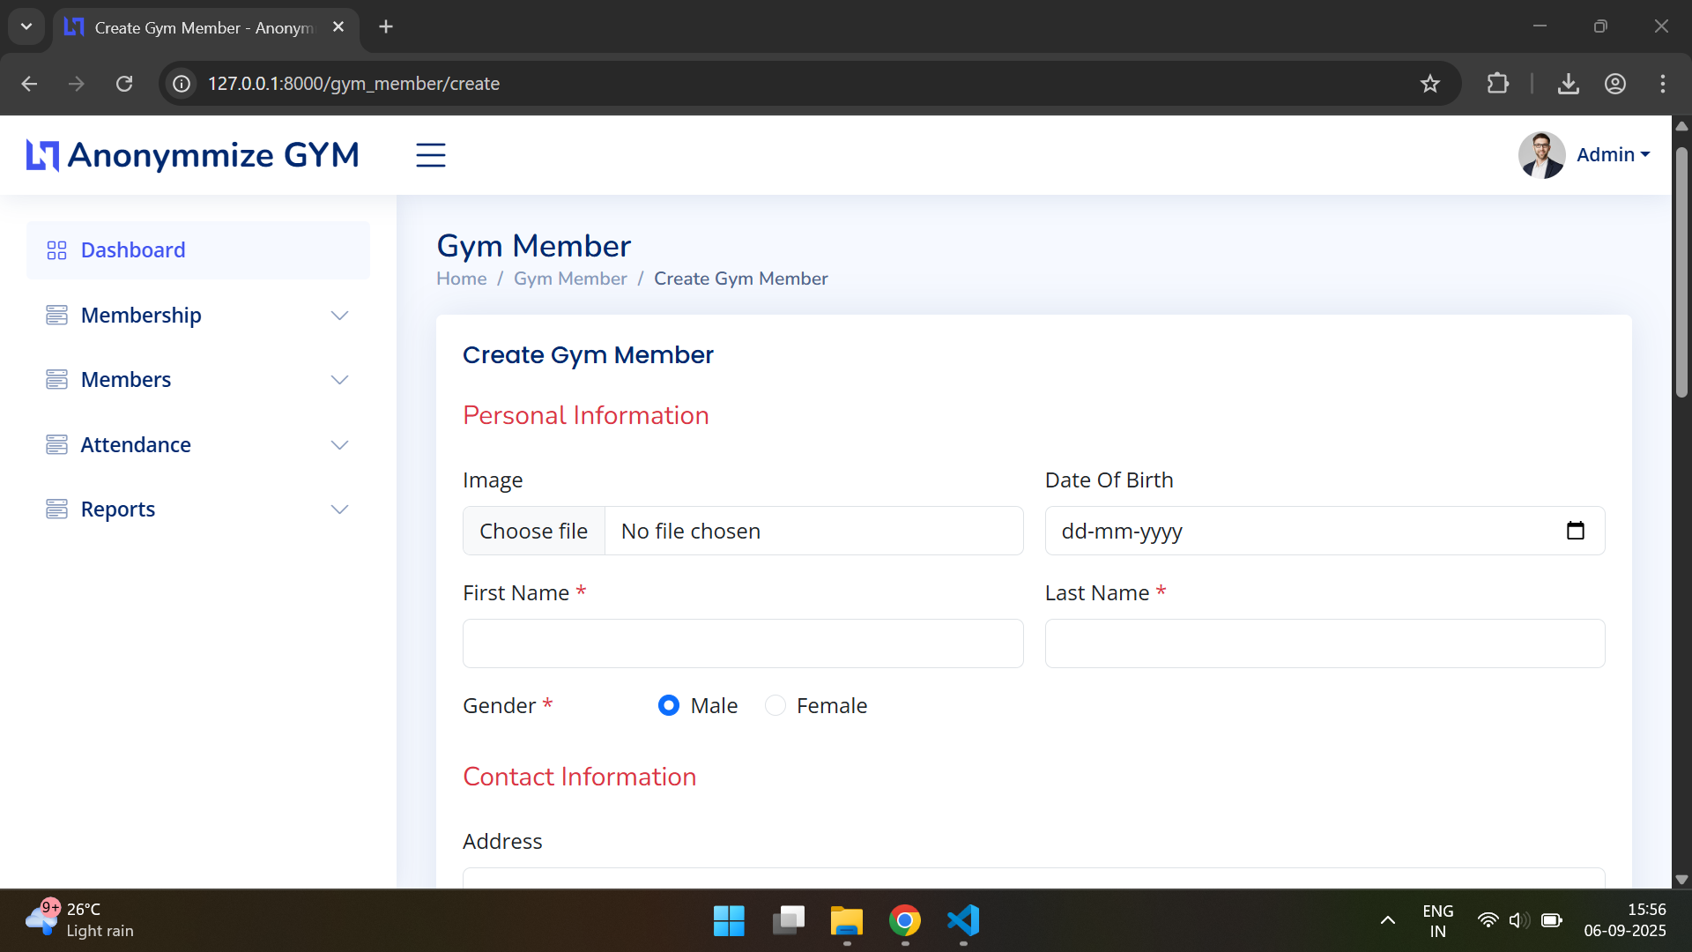
Task: Toggle the sidebar with the hamburger menu icon
Action: point(431,155)
